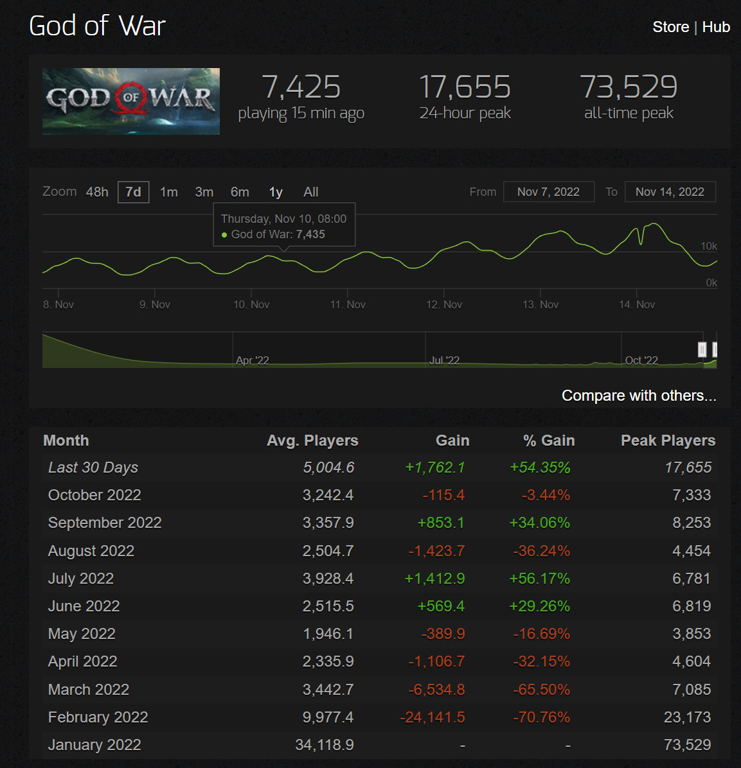741x768 pixels.
Task: Click the right navigator slider handle
Action: [x=715, y=349]
